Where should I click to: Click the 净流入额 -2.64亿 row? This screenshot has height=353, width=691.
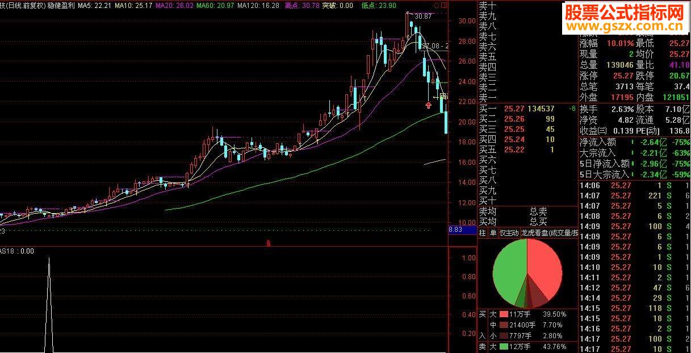click(635, 142)
